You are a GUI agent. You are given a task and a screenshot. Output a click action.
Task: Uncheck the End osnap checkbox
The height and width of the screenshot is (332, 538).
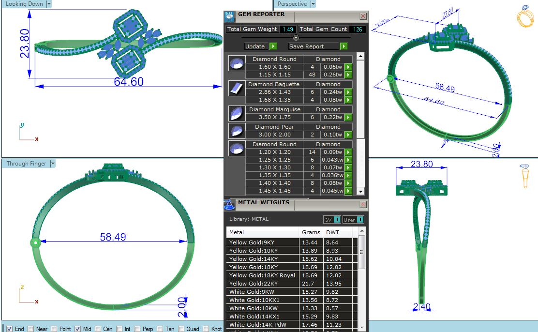[9, 329]
